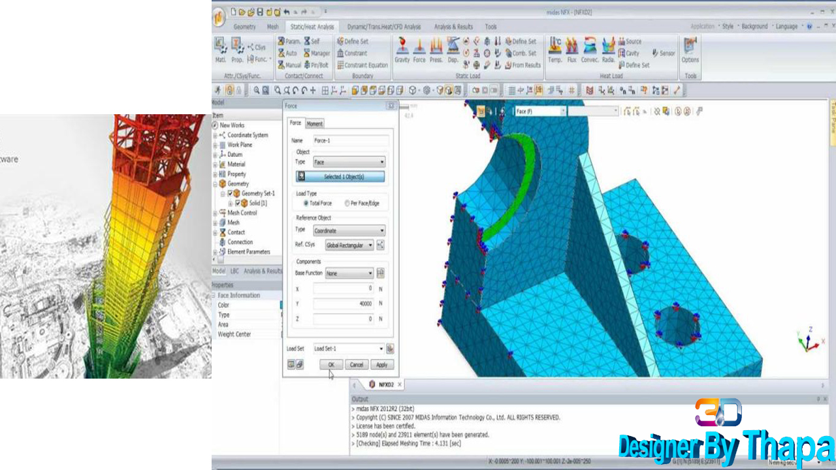Click the Name field containing Force-1
Screen dimensions: 836x470
pyautogui.click(x=351, y=140)
